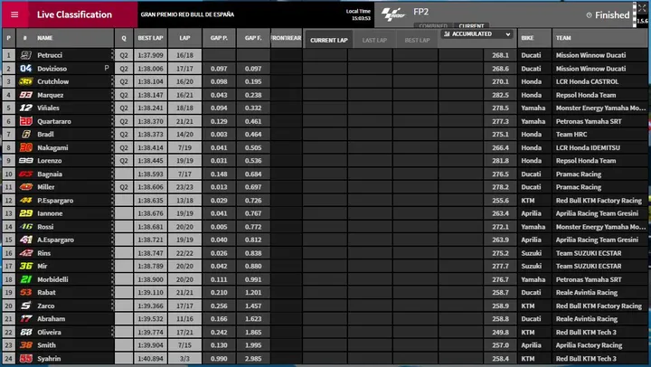Select the CURRENT LAP tab
The width and height of the screenshot is (651, 367).
click(x=329, y=40)
